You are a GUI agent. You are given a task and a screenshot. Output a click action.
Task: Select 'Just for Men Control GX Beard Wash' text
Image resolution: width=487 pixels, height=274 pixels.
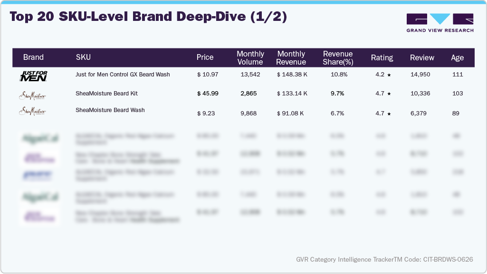click(x=123, y=75)
